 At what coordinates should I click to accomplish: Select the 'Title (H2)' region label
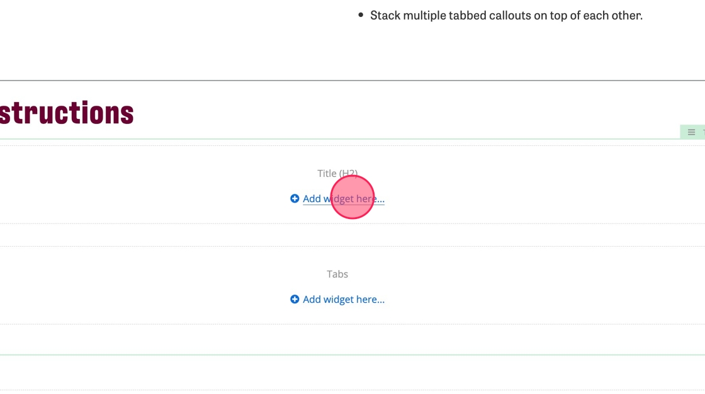[x=337, y=174]
